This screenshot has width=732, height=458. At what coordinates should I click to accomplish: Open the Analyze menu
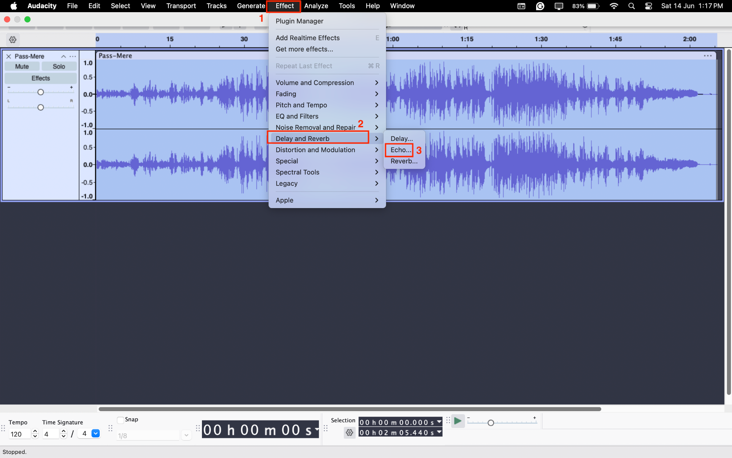click(x=316, y=6)
